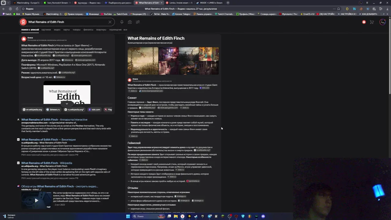Focus the search box containing 'What Remains of Edith Finch'

pyautogui.click(x=67, y=22)
